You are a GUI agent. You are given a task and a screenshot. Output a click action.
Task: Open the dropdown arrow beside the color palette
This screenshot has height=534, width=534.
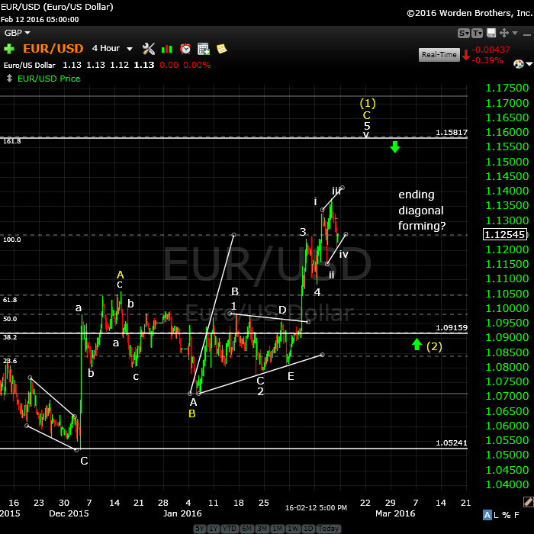529,64
